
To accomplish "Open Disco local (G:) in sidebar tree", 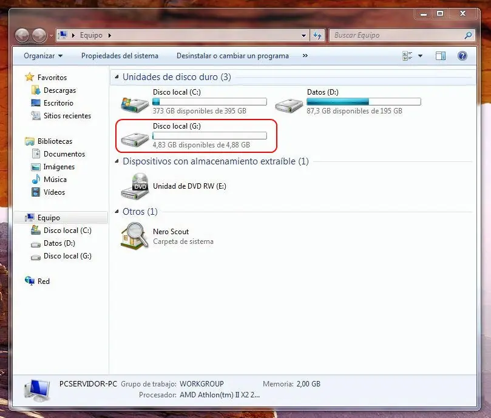I will point(67,256).
